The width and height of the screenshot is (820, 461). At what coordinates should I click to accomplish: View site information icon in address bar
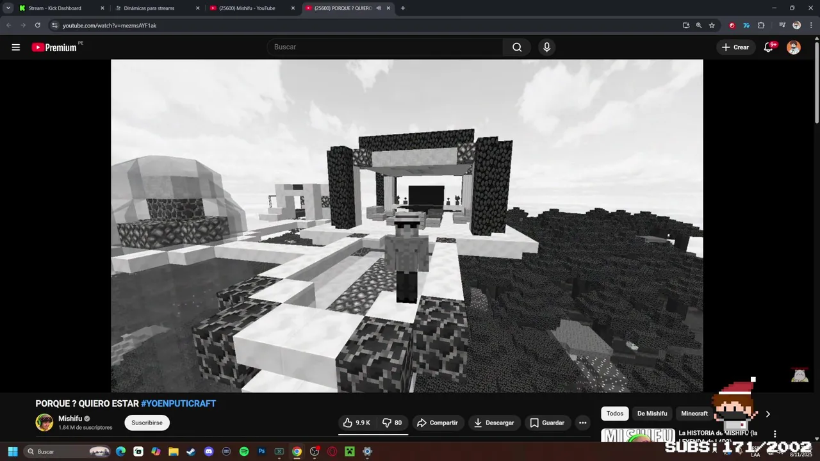click(x=54, y=26)
